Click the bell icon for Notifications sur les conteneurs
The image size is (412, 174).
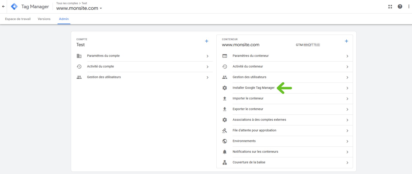(x=225, y=152)
